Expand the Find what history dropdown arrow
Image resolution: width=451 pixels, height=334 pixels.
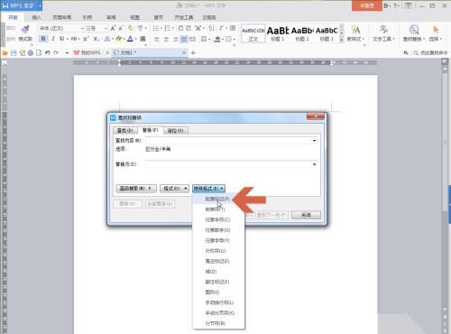pos(314,141)
